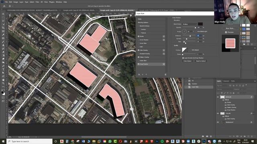Screen dimensions: 257x144
Task: Hide the Background layer via eye icon
Action: 218,122
